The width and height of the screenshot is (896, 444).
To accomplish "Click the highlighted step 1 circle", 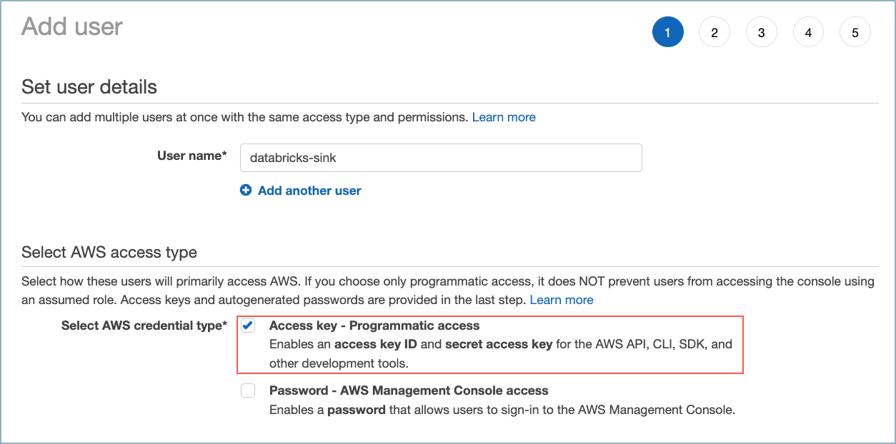I will pyautogui.click(x=667, y=33).
